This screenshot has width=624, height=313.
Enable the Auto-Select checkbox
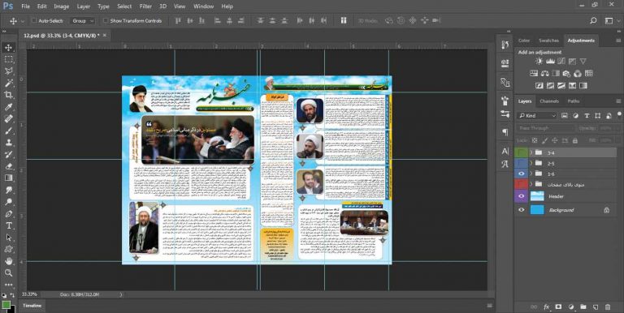(x=34, y=20)
